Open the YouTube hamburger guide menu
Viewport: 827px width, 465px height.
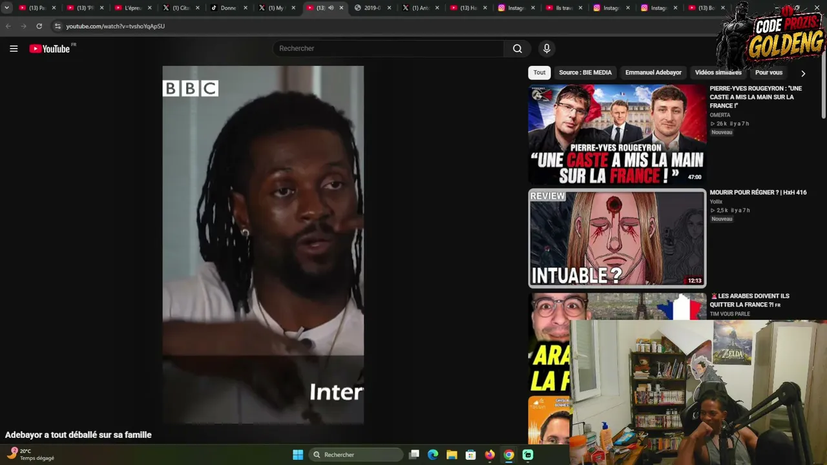point(14,48)
